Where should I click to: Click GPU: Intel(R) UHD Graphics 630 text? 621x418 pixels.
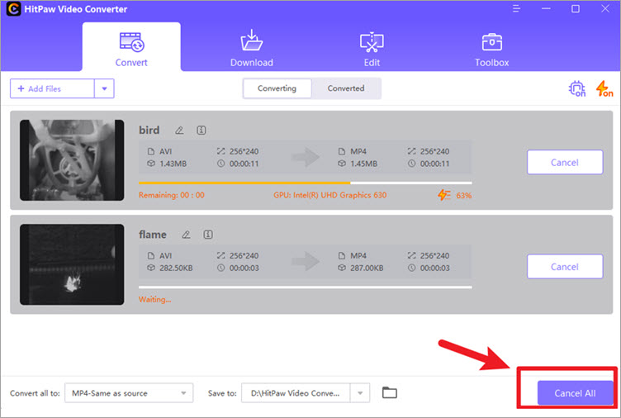coord(330,195)
